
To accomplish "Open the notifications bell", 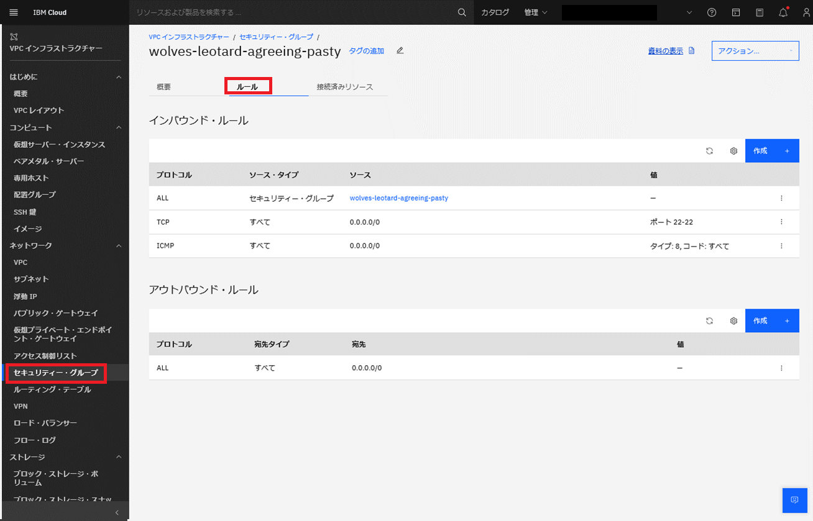I will click(783, 12).
